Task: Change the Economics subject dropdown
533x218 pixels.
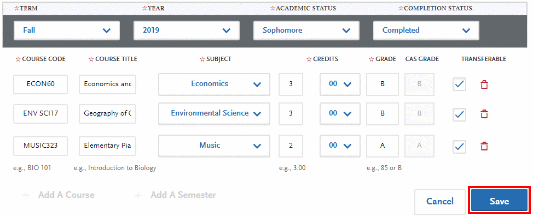Action: coord(214,84)
